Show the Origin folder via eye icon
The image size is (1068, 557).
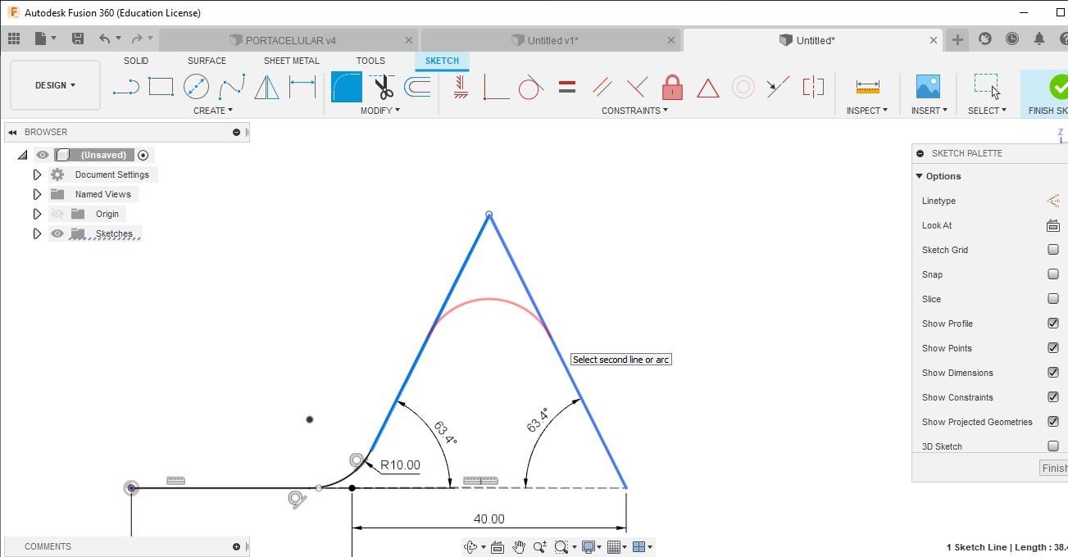click(x=57, y=214)
